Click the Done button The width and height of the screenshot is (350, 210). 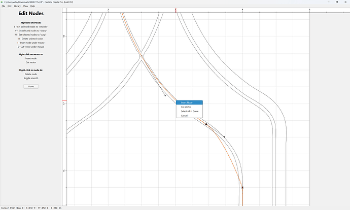coord(31,86)
